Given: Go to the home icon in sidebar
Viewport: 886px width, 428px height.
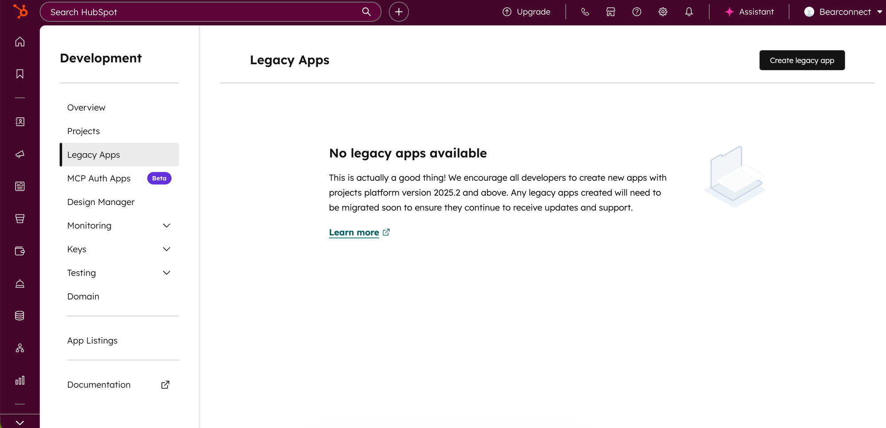Looking at the screenshot, I should tap(20, 42).
